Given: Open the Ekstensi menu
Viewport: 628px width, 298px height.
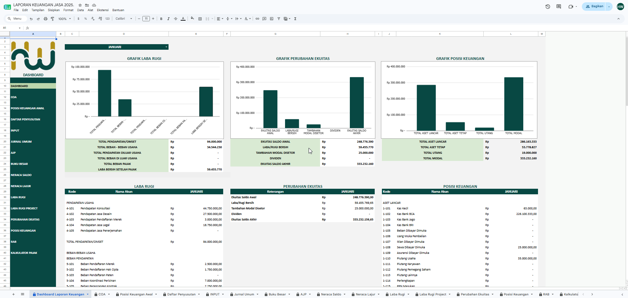Looking at the screenshot, I should point(103,10).
